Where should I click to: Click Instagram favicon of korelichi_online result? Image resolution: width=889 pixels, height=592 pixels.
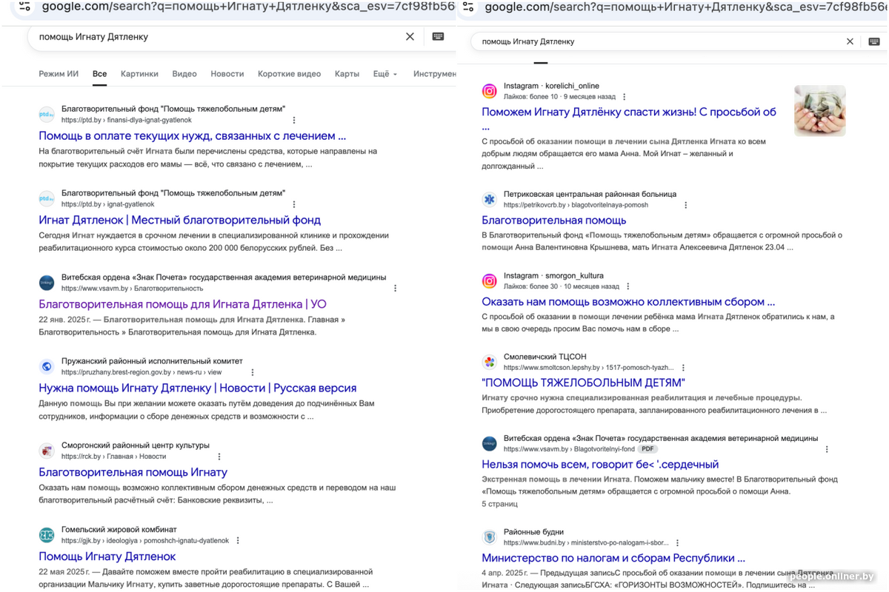[489, 91]
